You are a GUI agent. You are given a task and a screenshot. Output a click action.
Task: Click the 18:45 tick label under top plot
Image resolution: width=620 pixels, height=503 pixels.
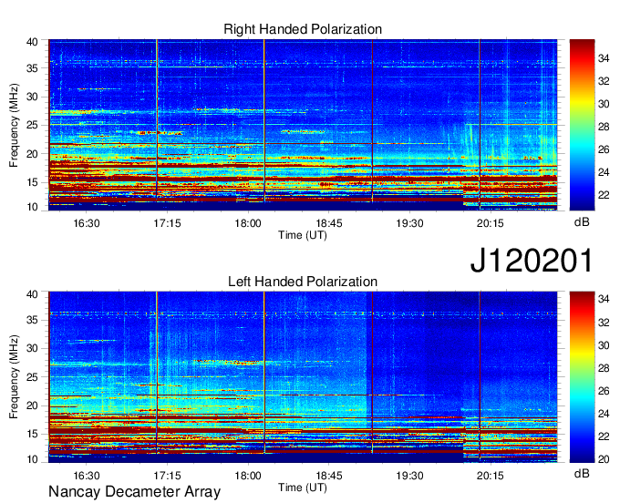point(329,223)
